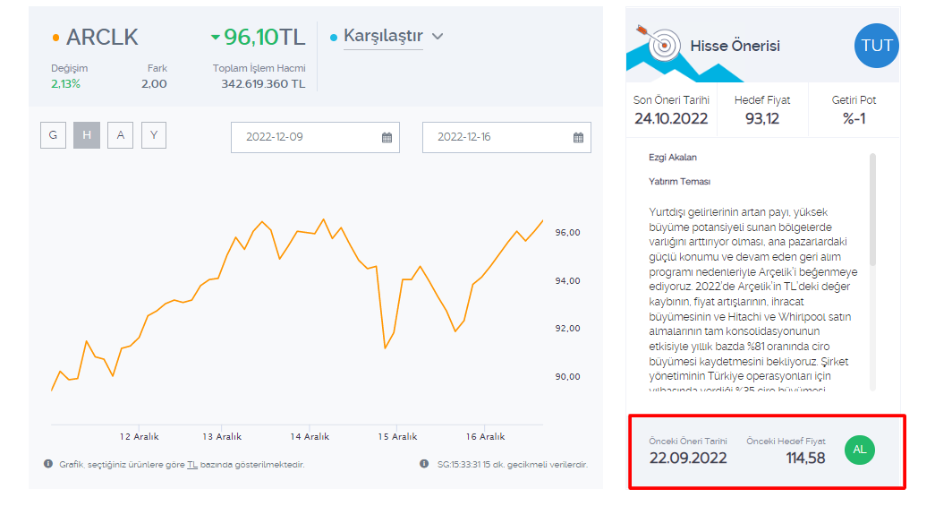The image size is (935, 506).
Task: Click the 16 Aralık axis label
Action: tap(485, 437)
